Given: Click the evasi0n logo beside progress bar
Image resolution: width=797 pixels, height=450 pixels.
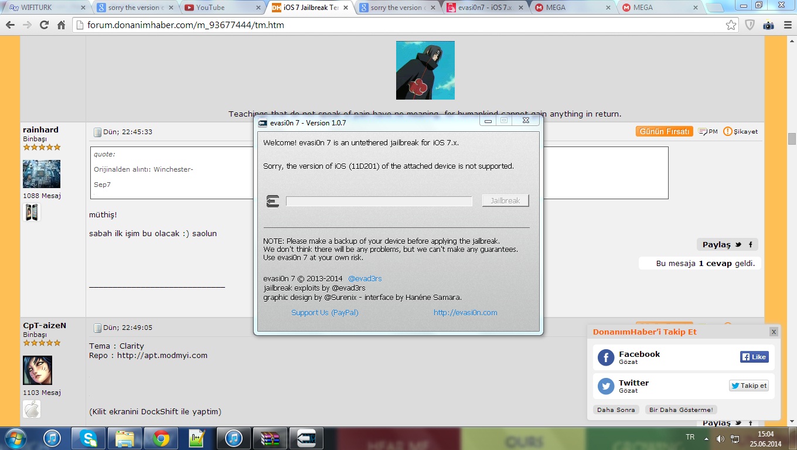Looking at the screenshot, I should coord(273,201).
